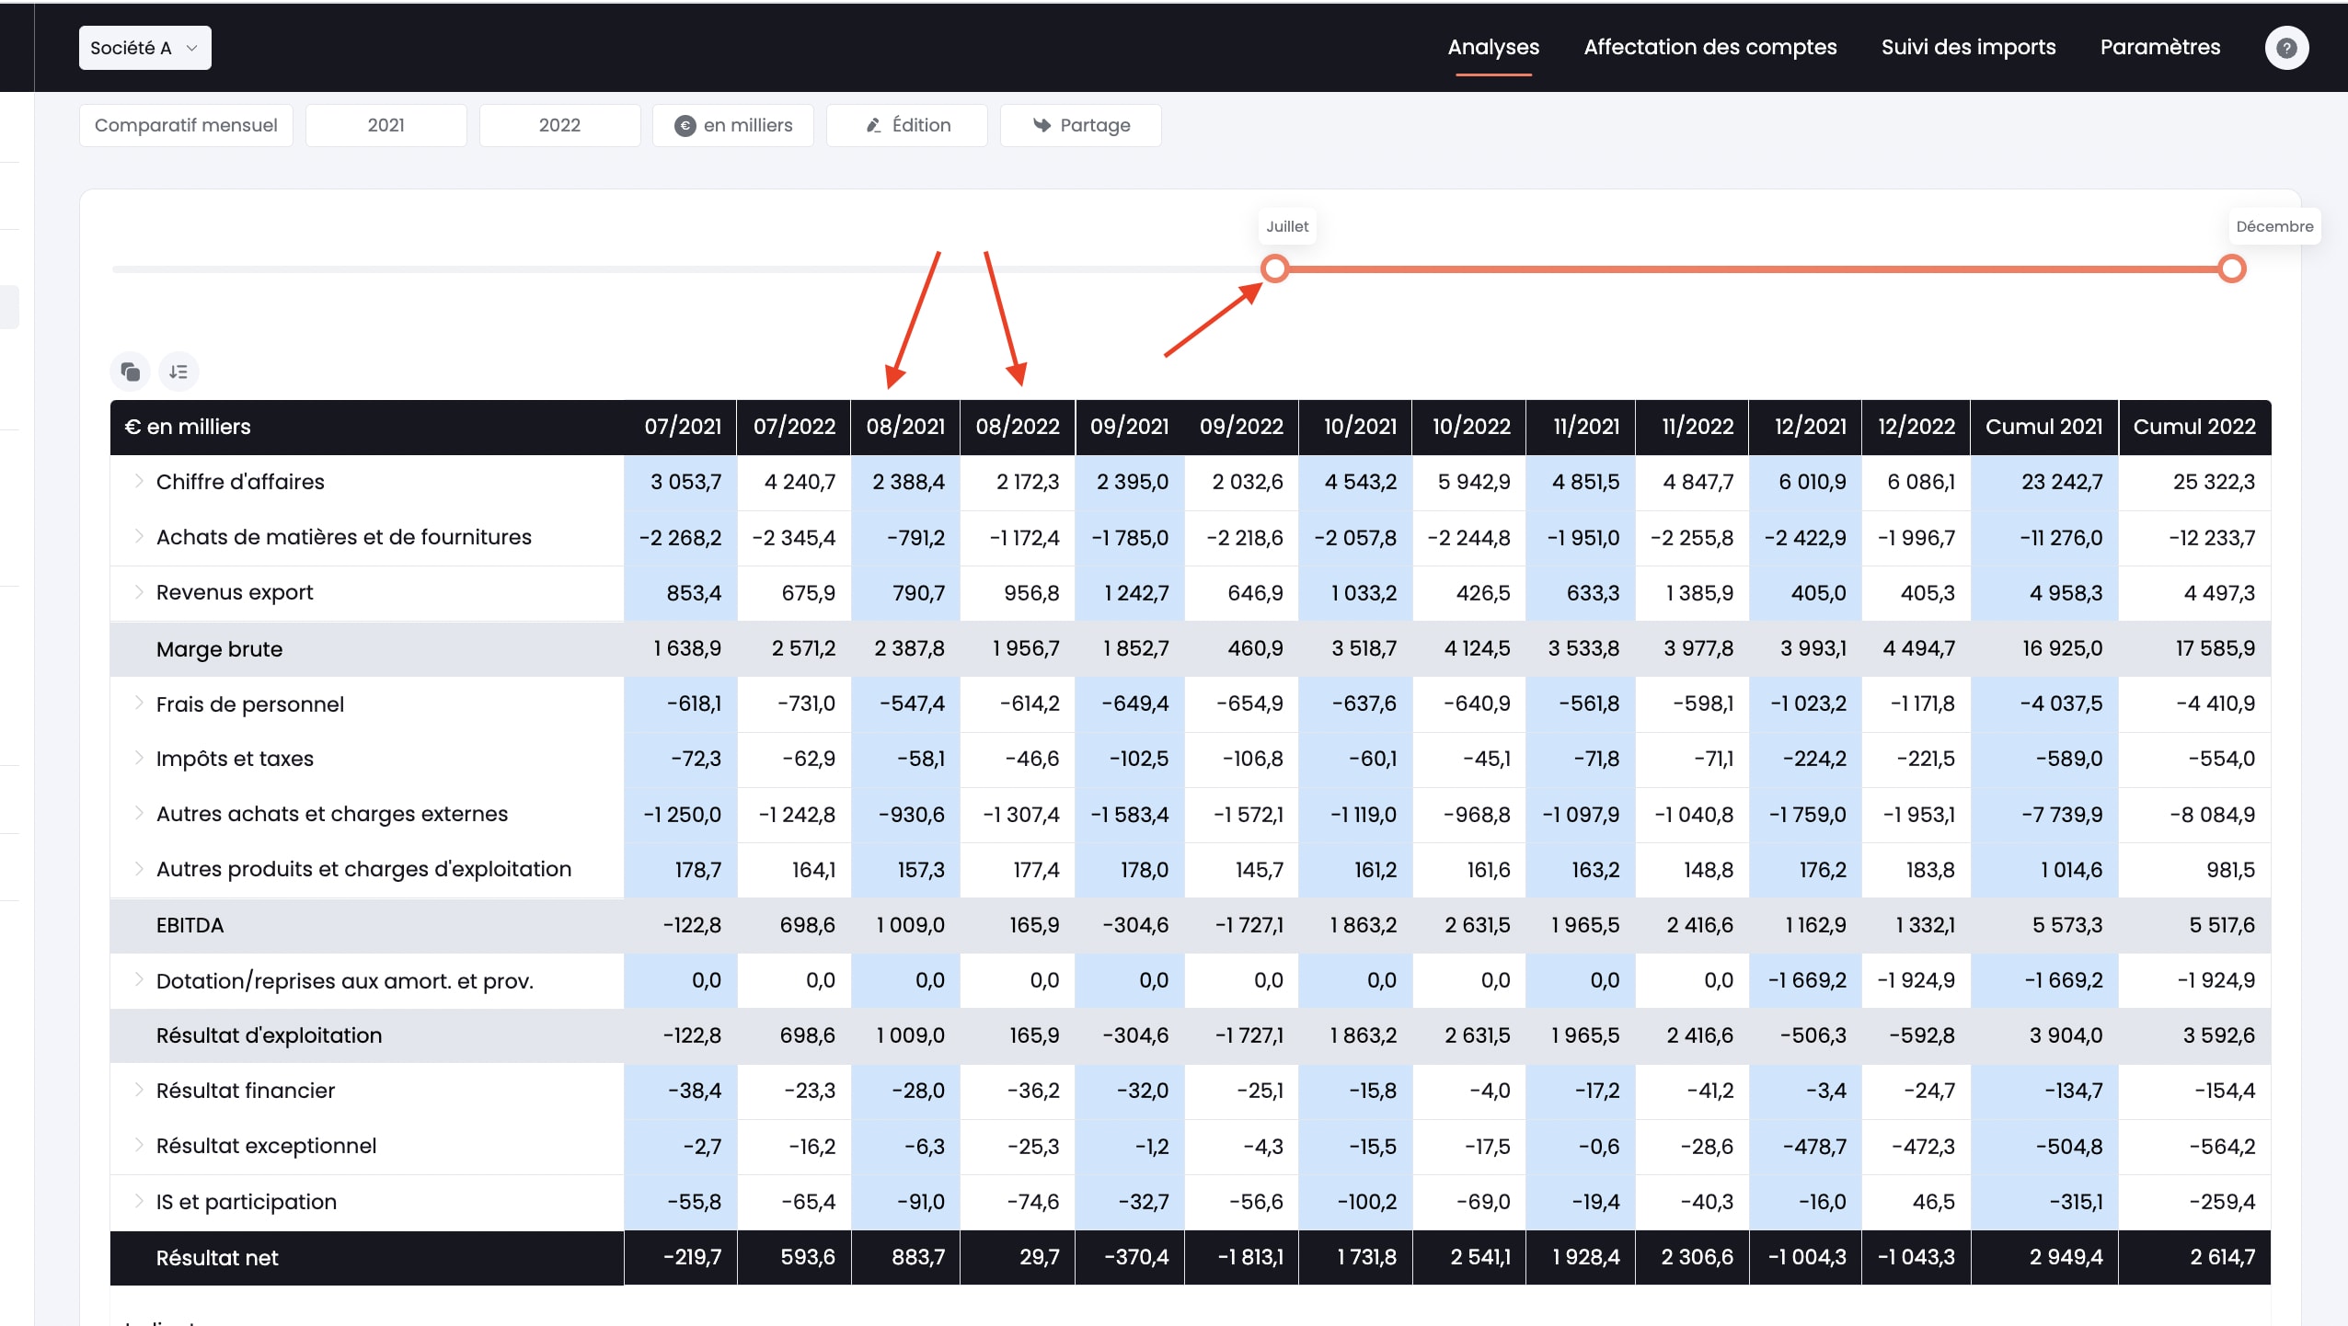The image size is (2348, 1326).
Task: Expand Dotation/reprises aux amort. et prov.
Action: pos(139,980)
